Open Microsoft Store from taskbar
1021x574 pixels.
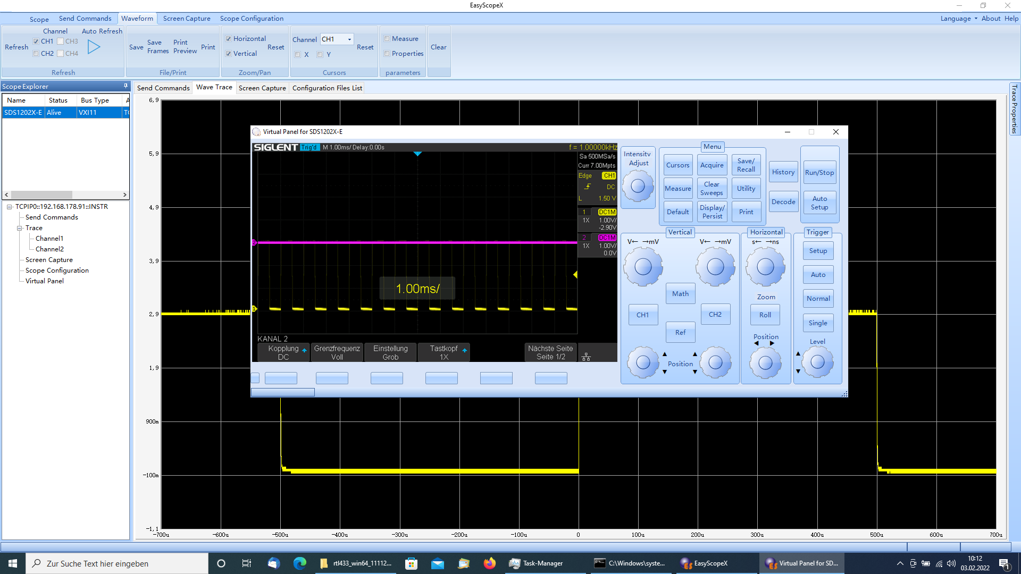(x=411, y=563)
